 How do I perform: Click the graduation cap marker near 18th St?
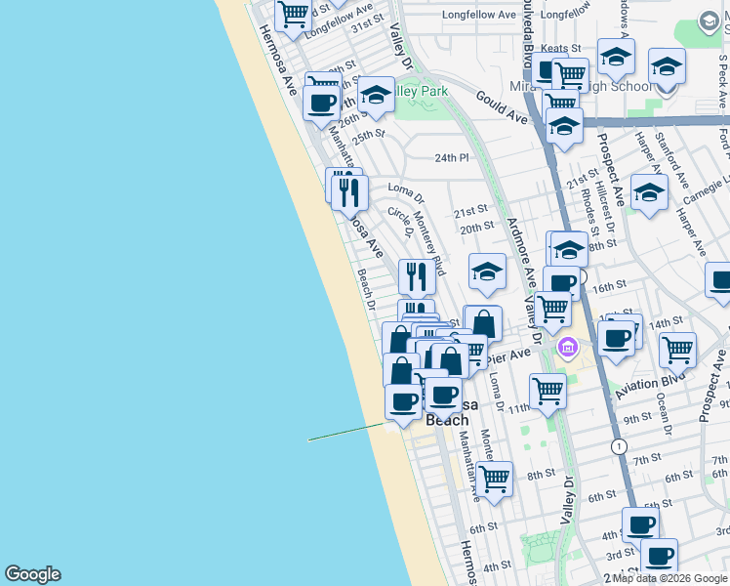coord(569,250)
